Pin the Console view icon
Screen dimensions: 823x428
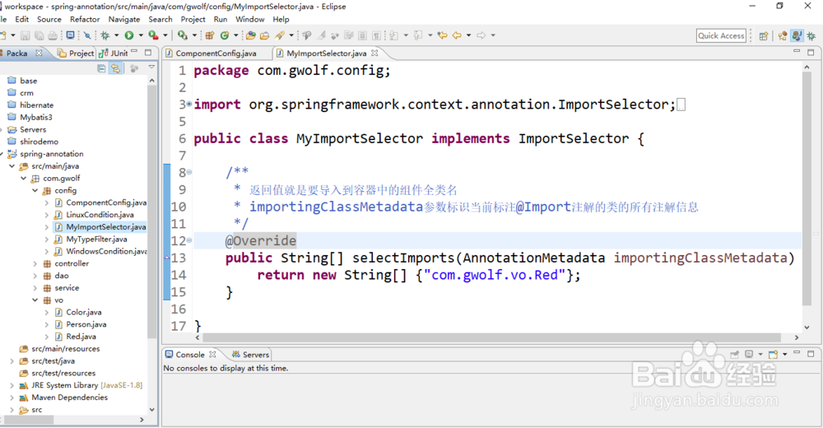point(734,355)
